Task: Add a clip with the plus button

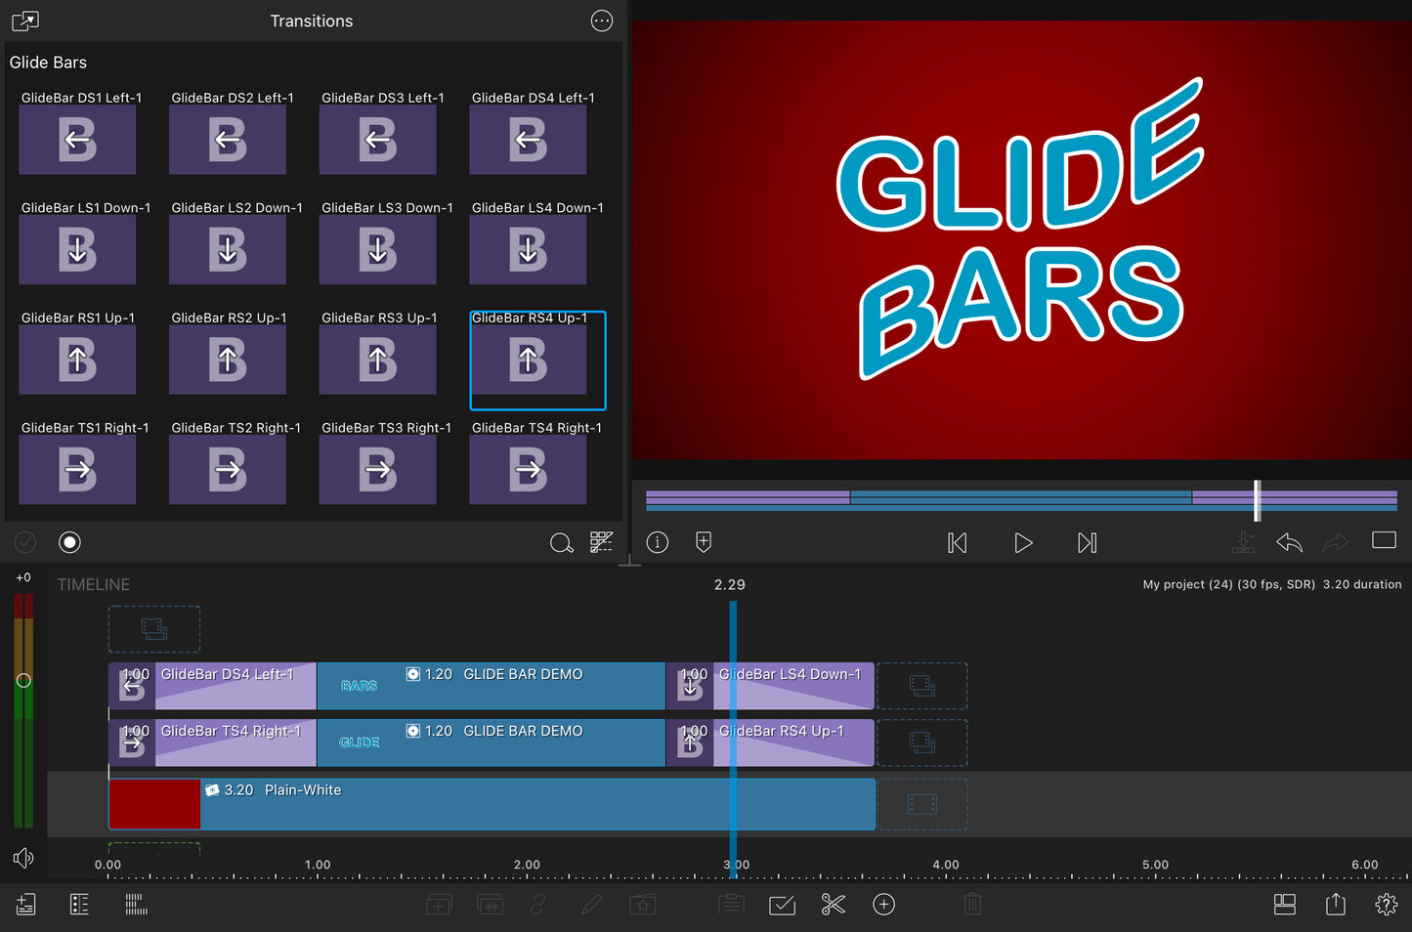Action: [884, 905]
